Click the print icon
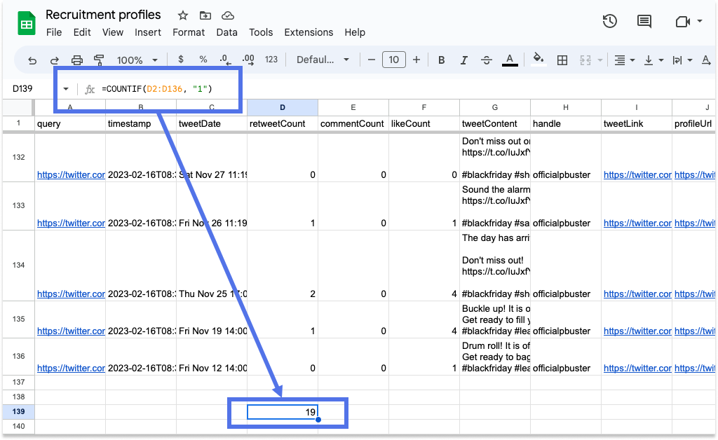Viewport: 718px width, 440px height. pos(77,60)
